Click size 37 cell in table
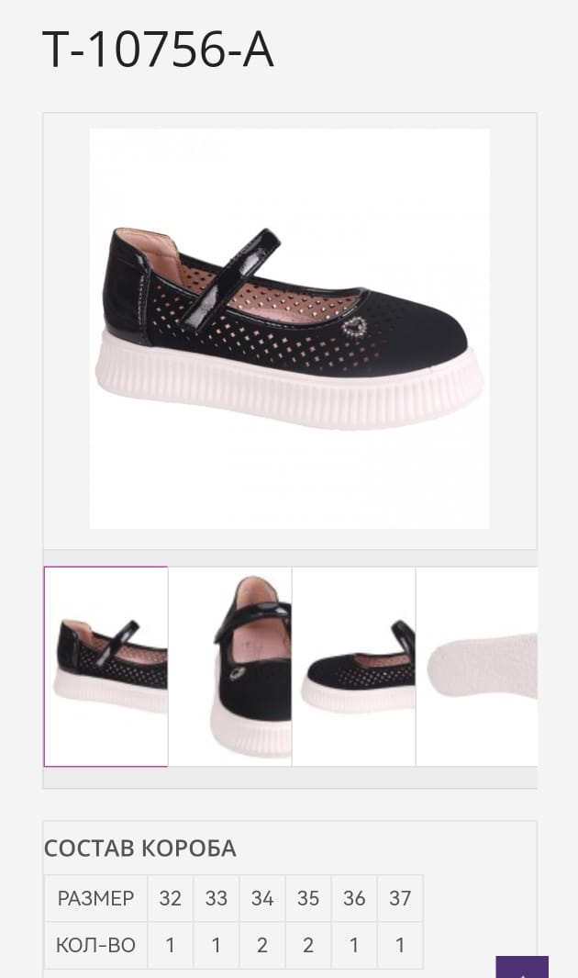The image size is (578, 978). [x=400, y=898]
